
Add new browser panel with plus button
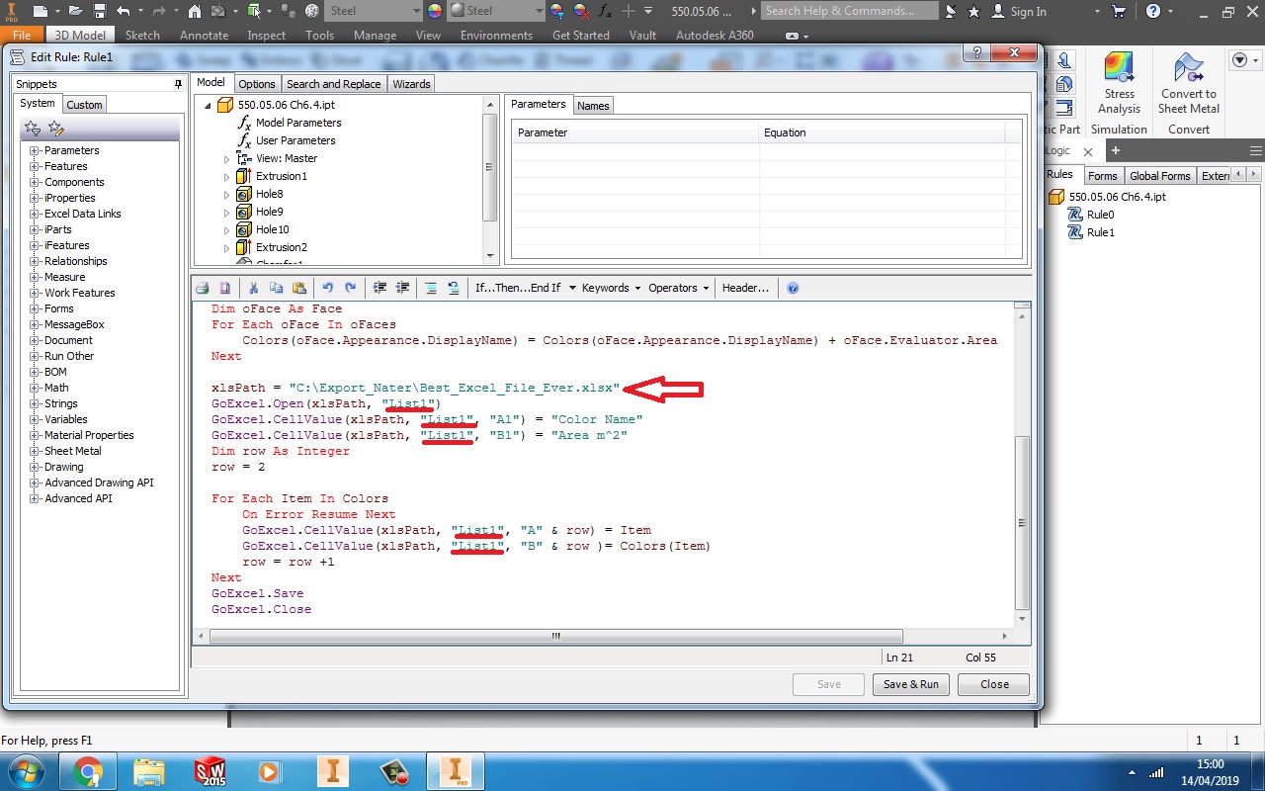1116,150
